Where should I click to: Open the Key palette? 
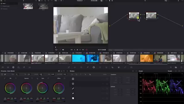pos(119,67)
